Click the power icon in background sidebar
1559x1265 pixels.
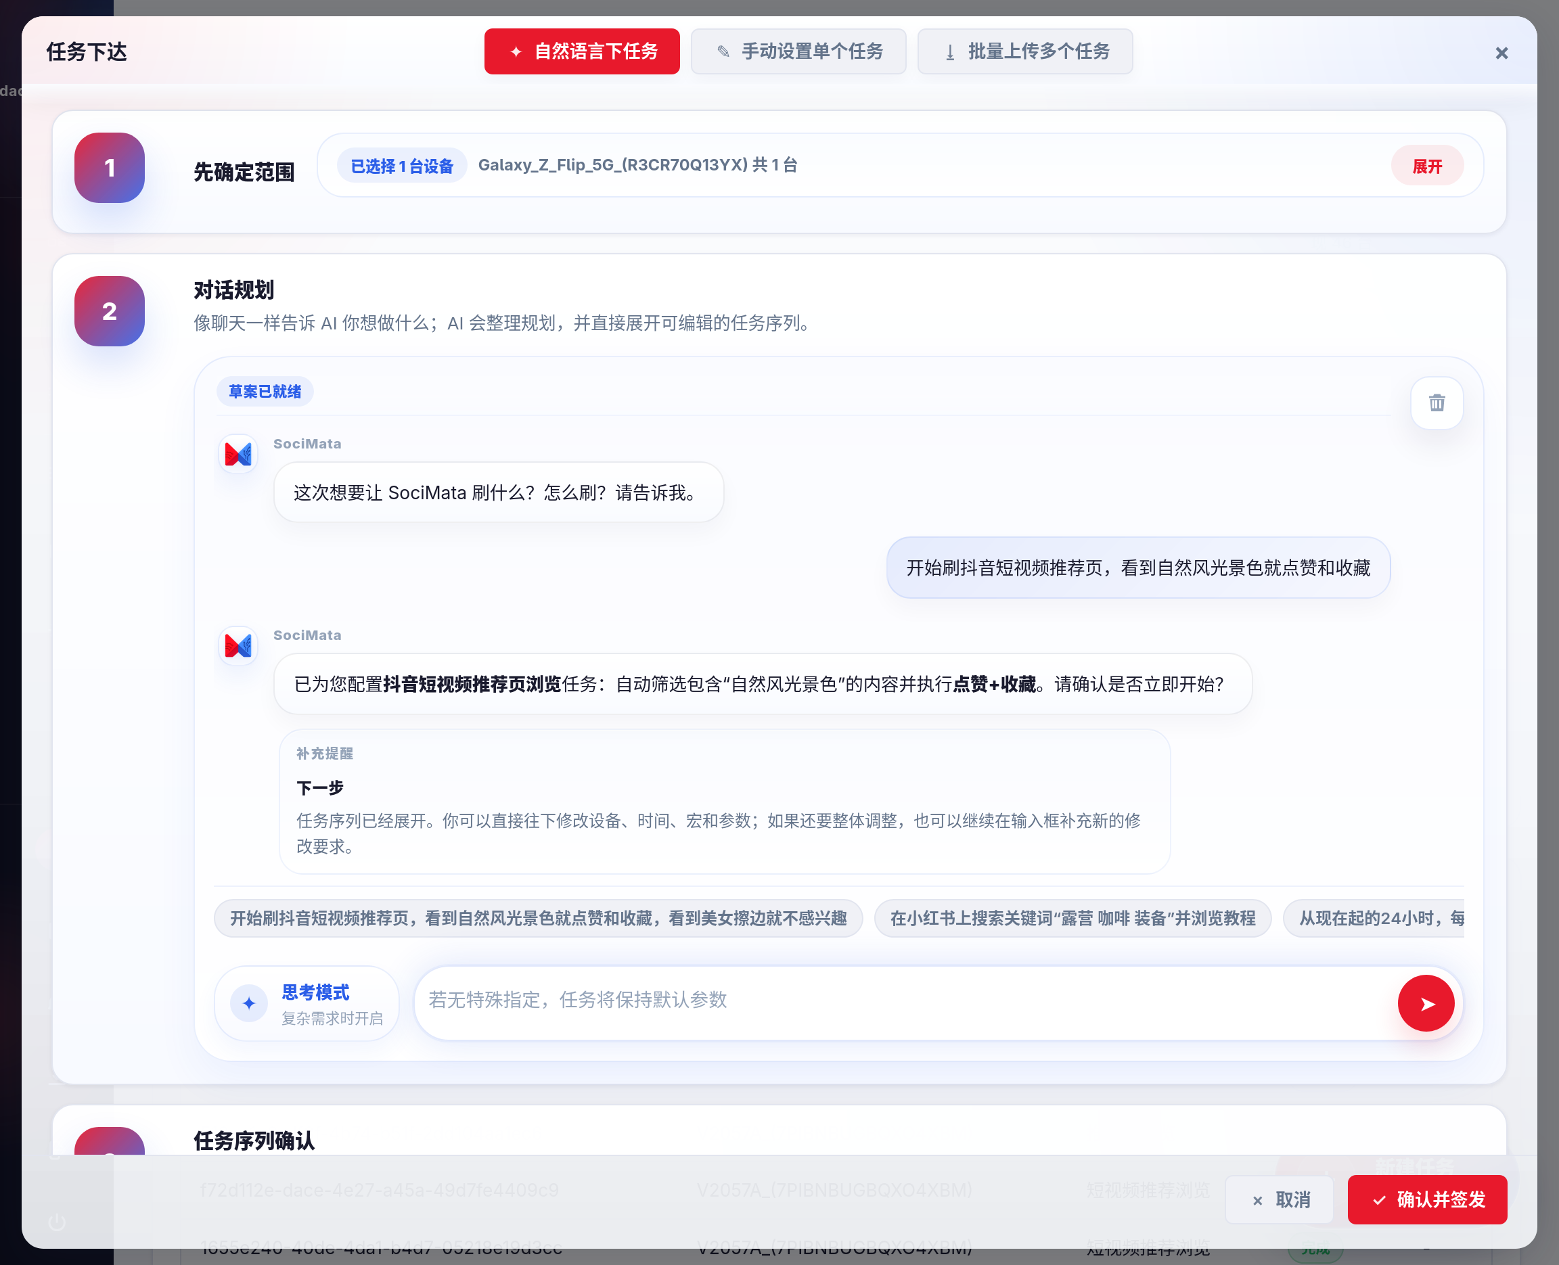click(57, 1222)
